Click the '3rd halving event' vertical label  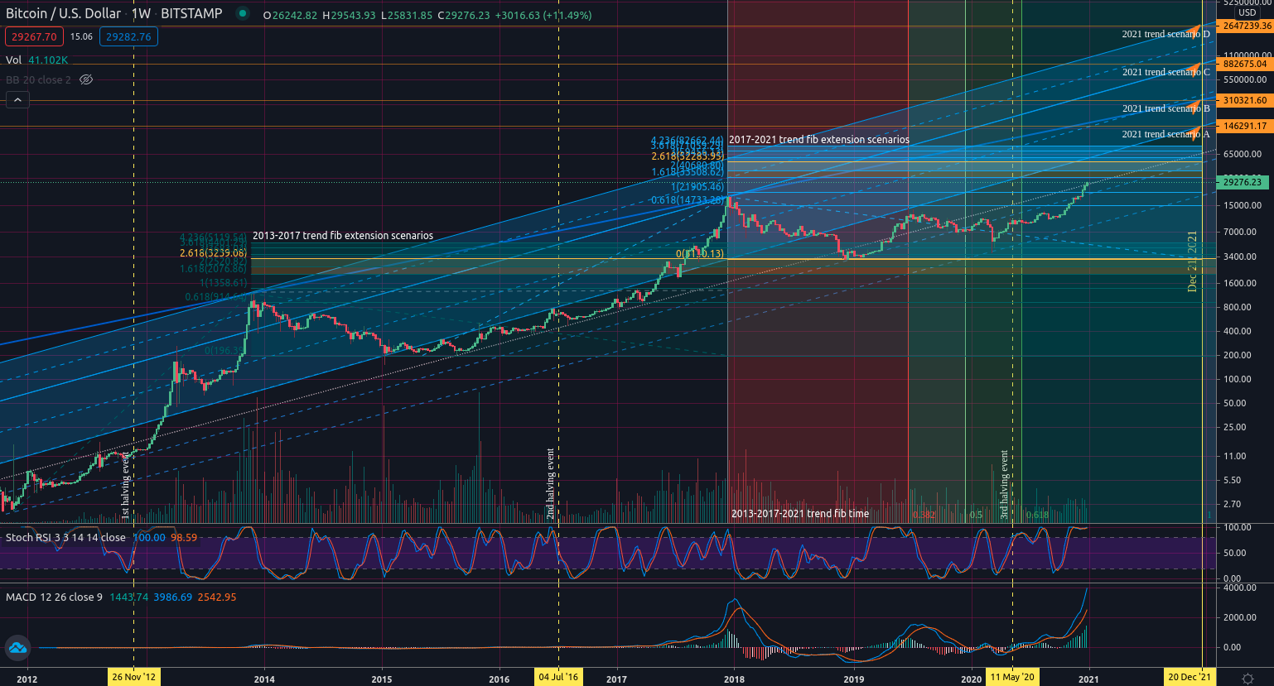pos(1005,485)
